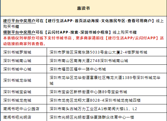167x121 pixels.
Task: Click the 梅龙大道1389号 address cell
Action: tap(107, 80)
